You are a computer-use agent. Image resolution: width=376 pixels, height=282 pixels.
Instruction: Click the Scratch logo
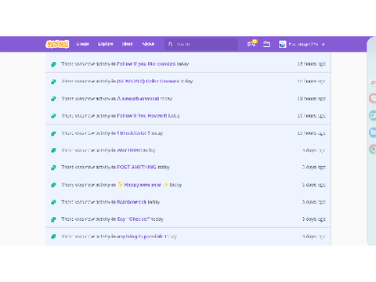point(57,44)
